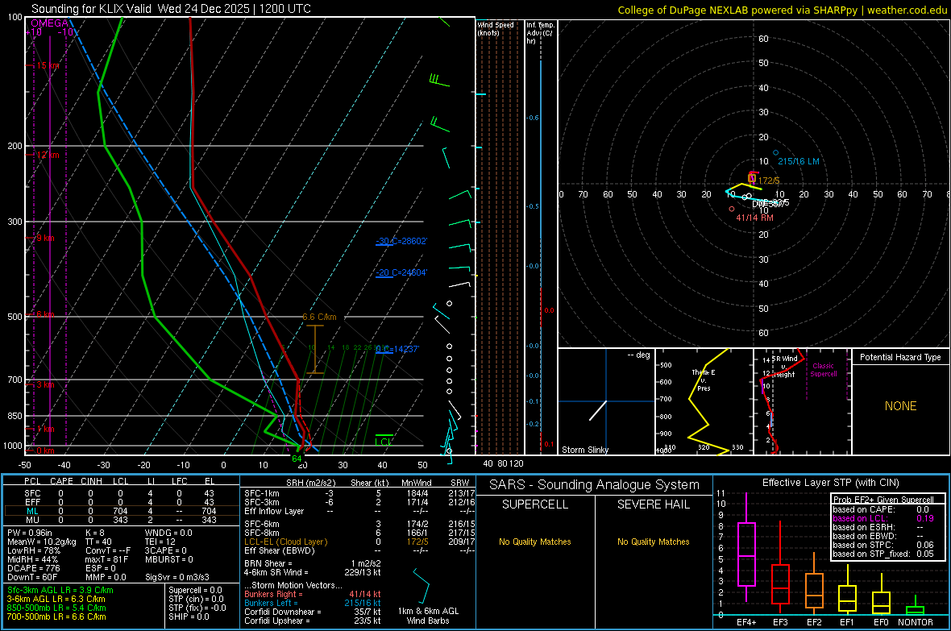The height and width of the screenshot is (631, 951).
Task: Click the Wind Speed (knots) header
Action: pos(496,28)
